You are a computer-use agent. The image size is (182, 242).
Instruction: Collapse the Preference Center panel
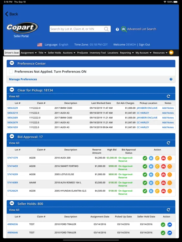coord(12,63)
